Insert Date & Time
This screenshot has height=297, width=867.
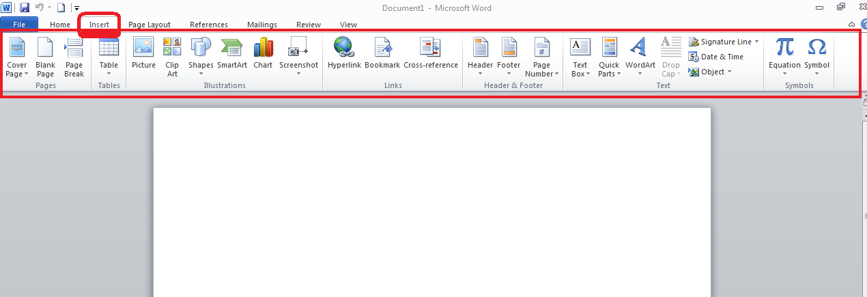coord(716,57)
